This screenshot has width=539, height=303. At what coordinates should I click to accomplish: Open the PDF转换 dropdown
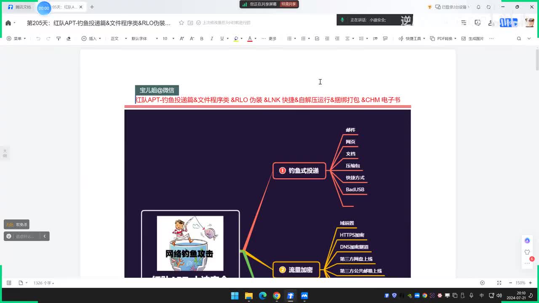(443, 38)
